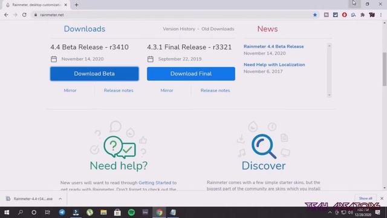
Task: Open the Version History link
Action: coord(179,29)
